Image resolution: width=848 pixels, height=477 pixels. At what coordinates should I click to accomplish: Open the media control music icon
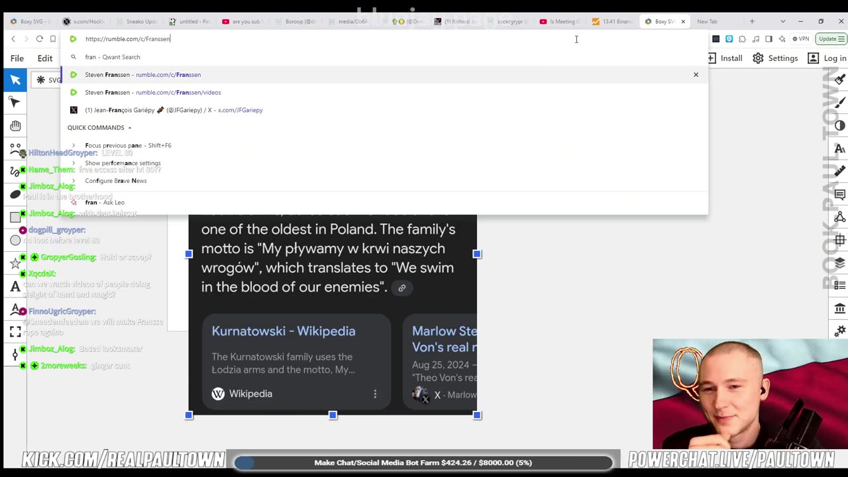click(x=755, y=39)
